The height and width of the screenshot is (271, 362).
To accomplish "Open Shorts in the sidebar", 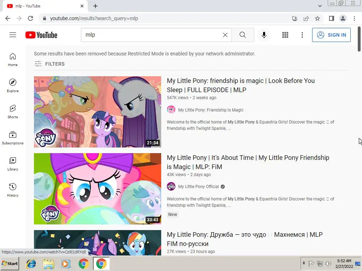I will click(x=13, y=112).
